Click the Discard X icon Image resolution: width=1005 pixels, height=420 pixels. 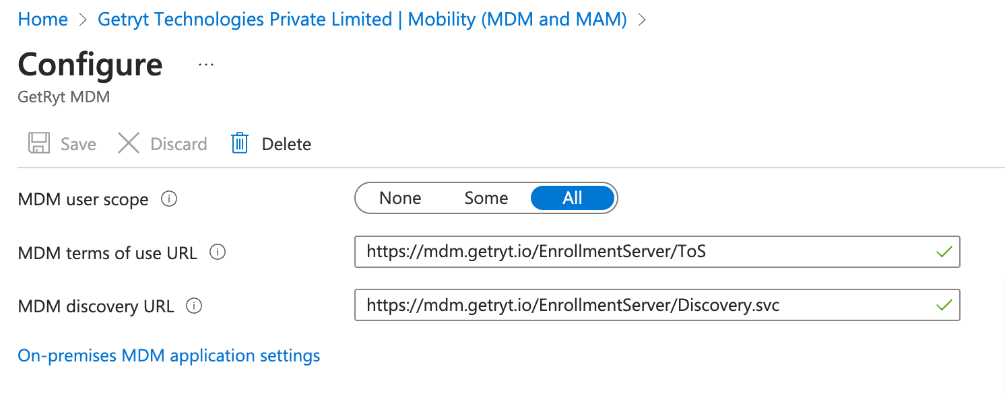click(129, 143)
